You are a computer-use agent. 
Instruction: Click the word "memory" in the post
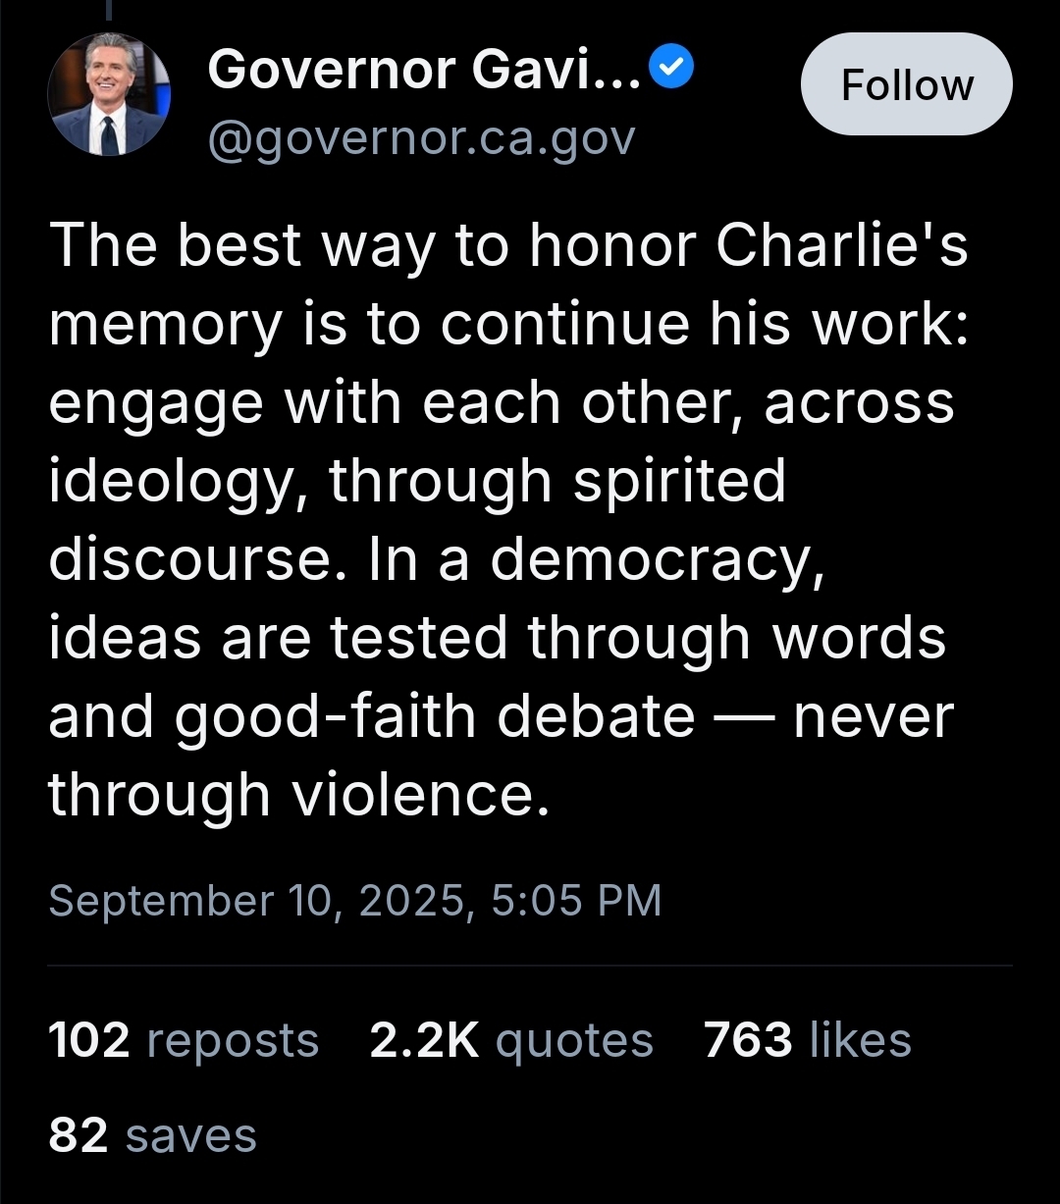pos(164,325)
